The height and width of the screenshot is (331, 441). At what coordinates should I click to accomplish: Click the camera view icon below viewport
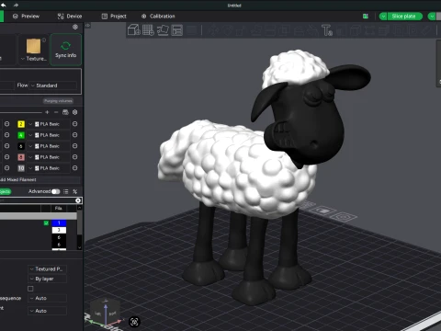tap(134, 322)
